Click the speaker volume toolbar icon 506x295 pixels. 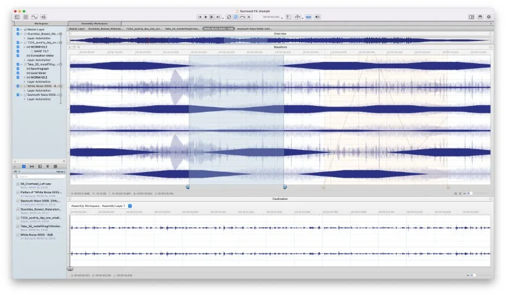(317, 17)
